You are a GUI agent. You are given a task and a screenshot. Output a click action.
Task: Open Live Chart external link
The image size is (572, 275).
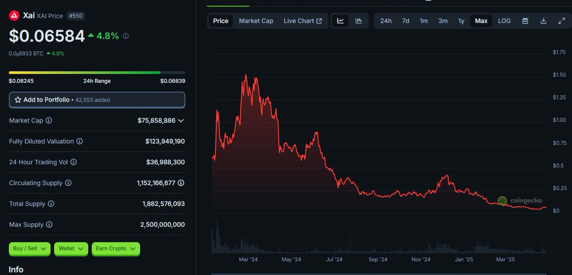point(303,21)
